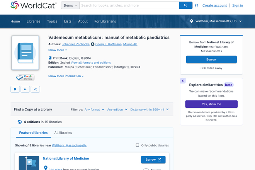255x170 pixels.
Task: Click the book title Vademecum metabolicum
Action: [109, 37]
